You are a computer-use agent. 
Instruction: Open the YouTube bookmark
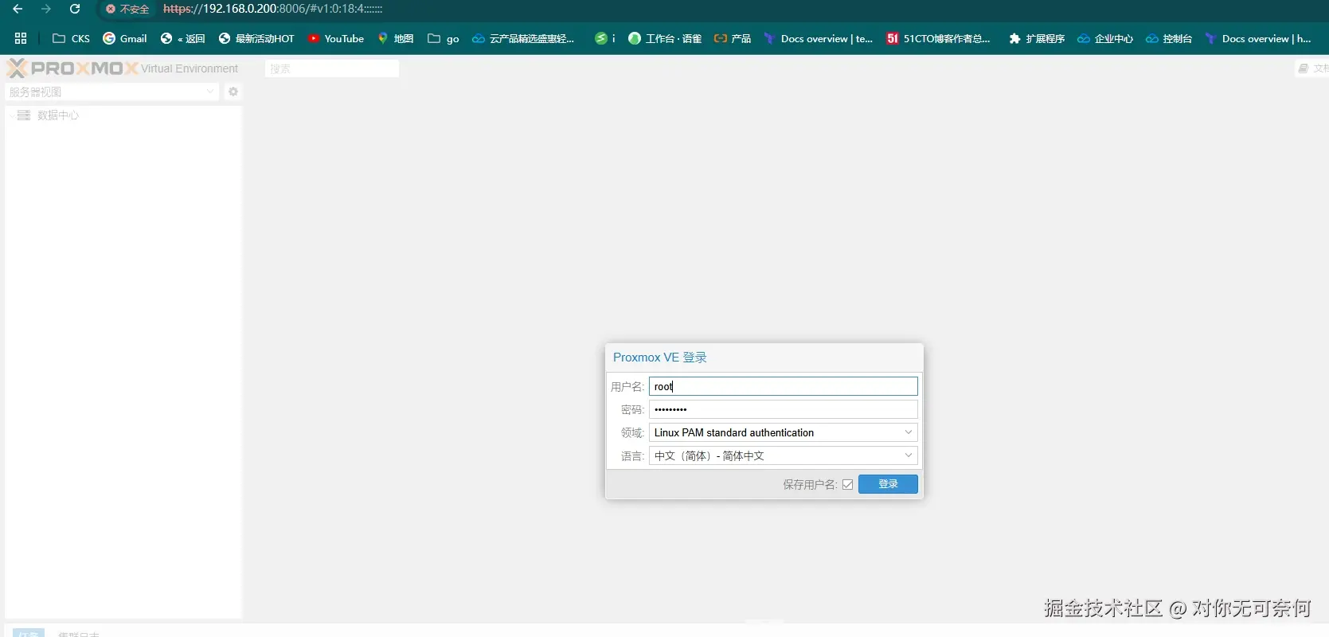click(336, 38)
